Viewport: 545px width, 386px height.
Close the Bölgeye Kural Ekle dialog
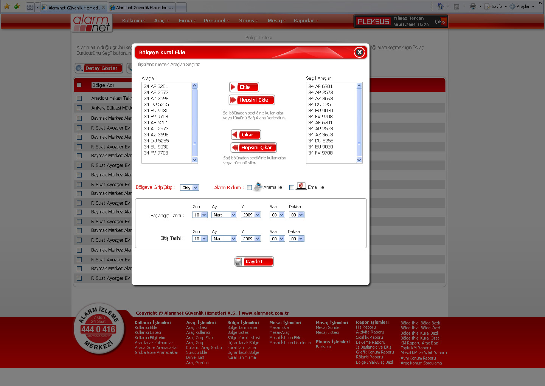360,52
